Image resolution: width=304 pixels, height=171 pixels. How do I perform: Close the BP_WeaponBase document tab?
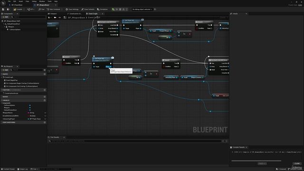tap(56, 5)
